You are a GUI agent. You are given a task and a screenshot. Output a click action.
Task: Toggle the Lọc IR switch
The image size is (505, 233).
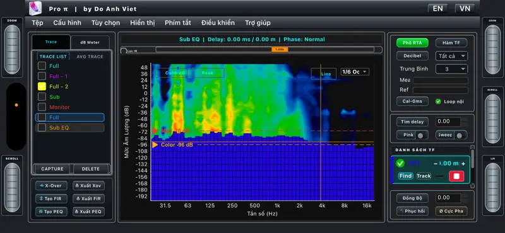point(124,50)
